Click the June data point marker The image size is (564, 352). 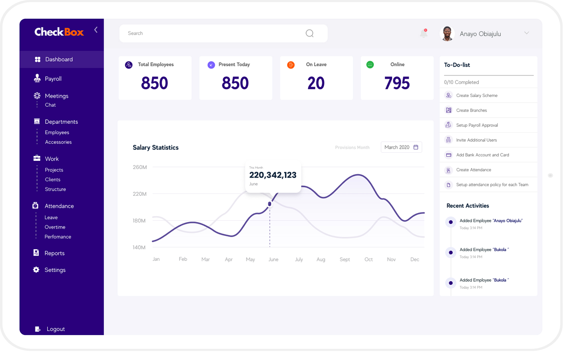[x=270, y=204]
